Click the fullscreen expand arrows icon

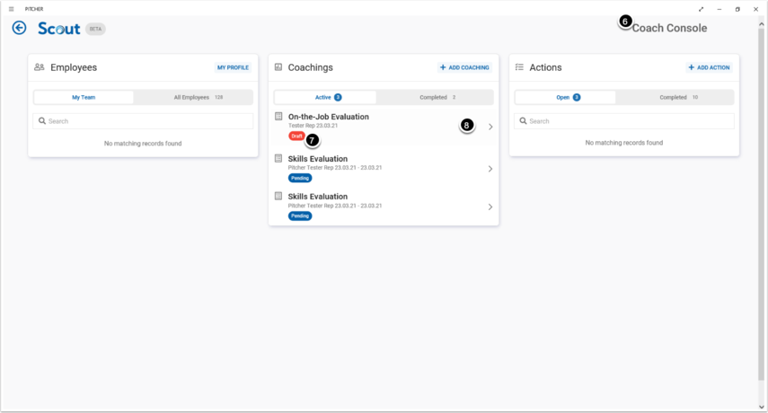pyautogui.click(x=701, y=9)
